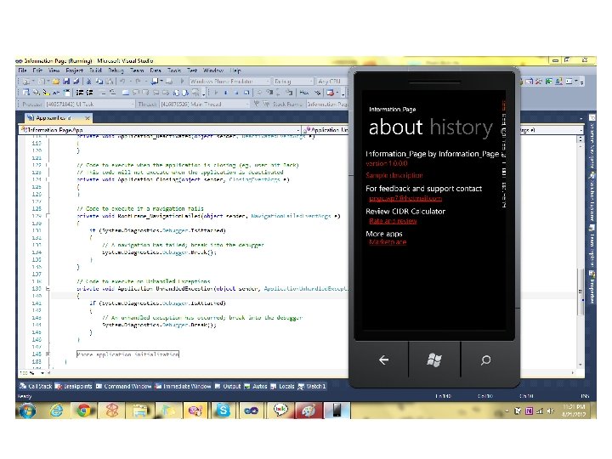Screen dimensions: 612x459
Task: Open the Any CPU platform dropdown
Action: [x=331, y=82]
